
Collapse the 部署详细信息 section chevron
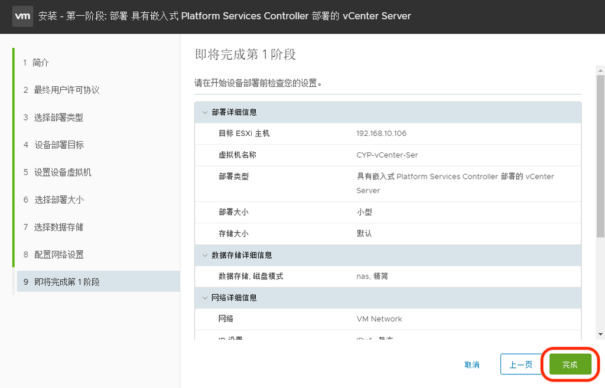(204, 112)
